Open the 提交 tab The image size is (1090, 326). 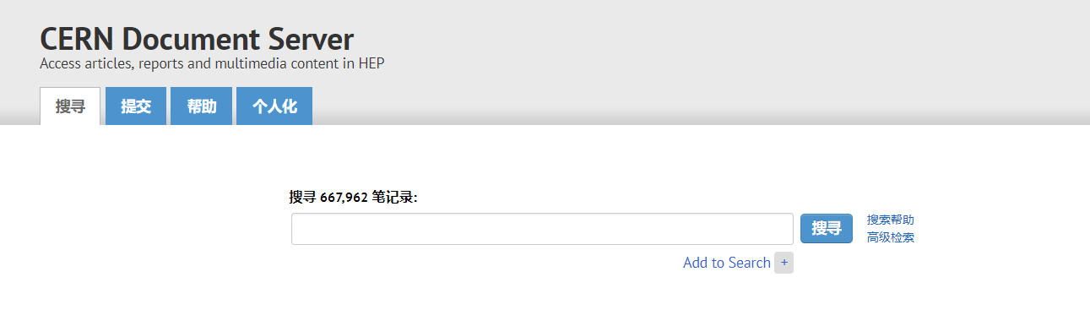tap(136, 106)
